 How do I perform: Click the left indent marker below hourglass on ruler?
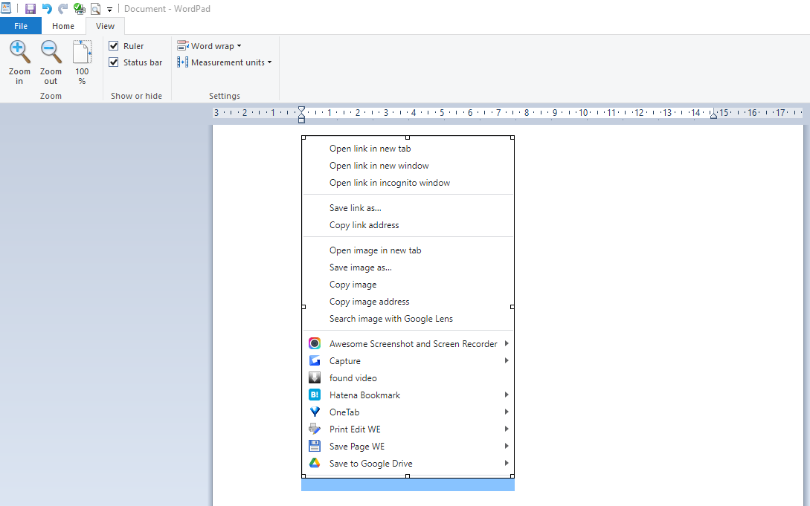click(x=302, y=120)
